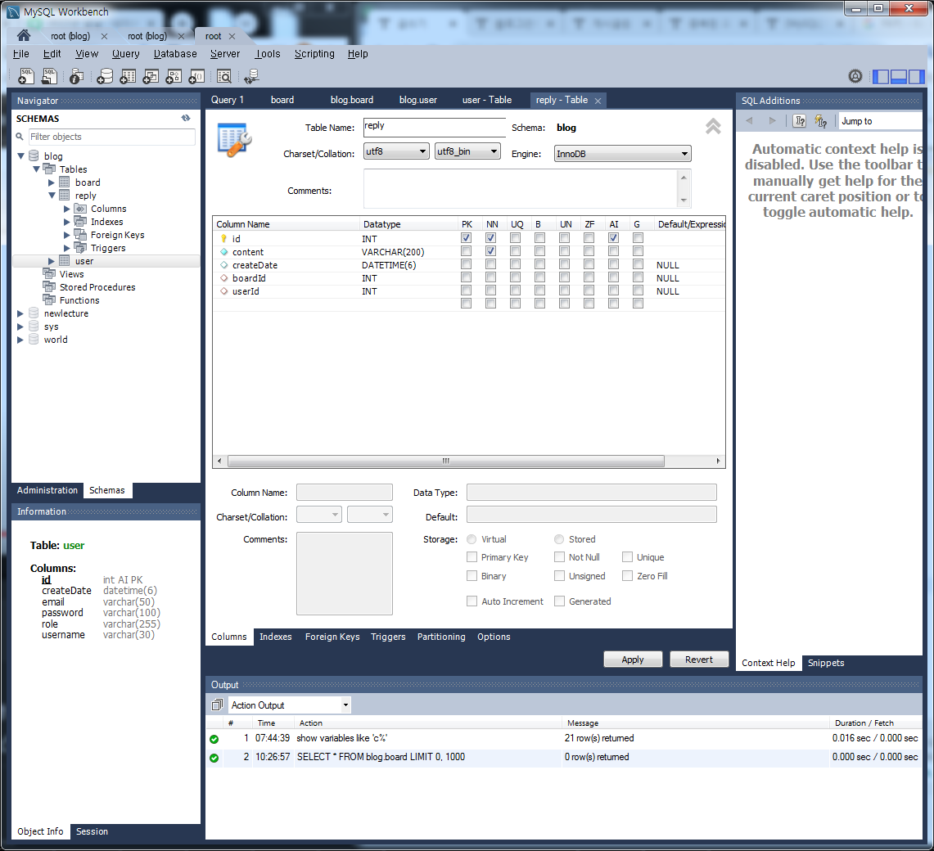Toggle bottom output panel visibility
934x851 pixels.
(898, 76)
